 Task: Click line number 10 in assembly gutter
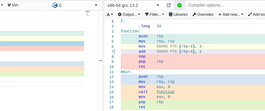(111, 67)
